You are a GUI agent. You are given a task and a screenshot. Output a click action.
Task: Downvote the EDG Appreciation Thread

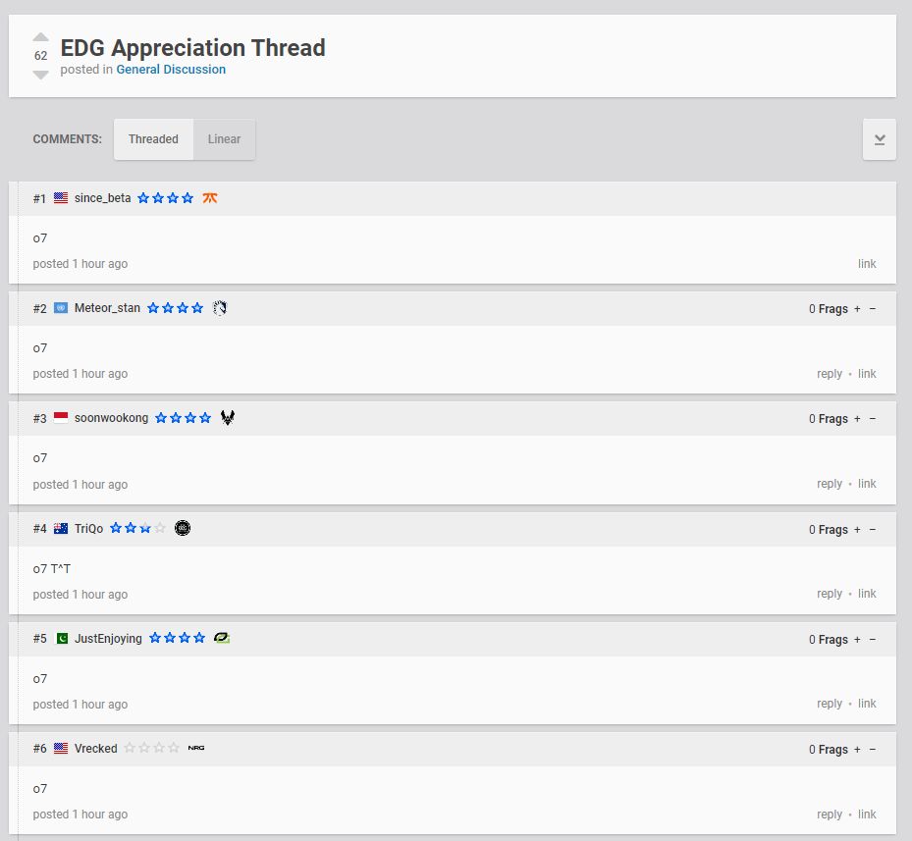coord(40,75)
